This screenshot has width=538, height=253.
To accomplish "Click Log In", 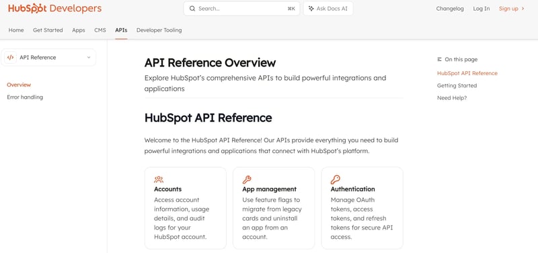I will [x=482, y=9].
